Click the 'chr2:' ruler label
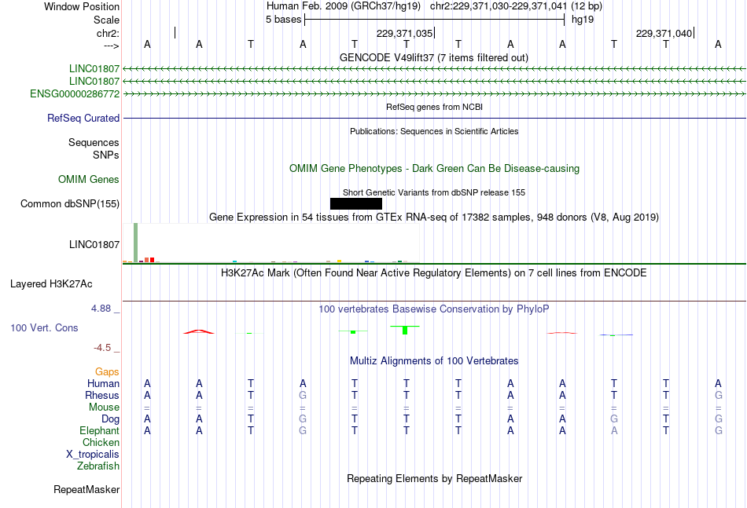Viewport: 747px width, 508px height. (x=108, y=33)
